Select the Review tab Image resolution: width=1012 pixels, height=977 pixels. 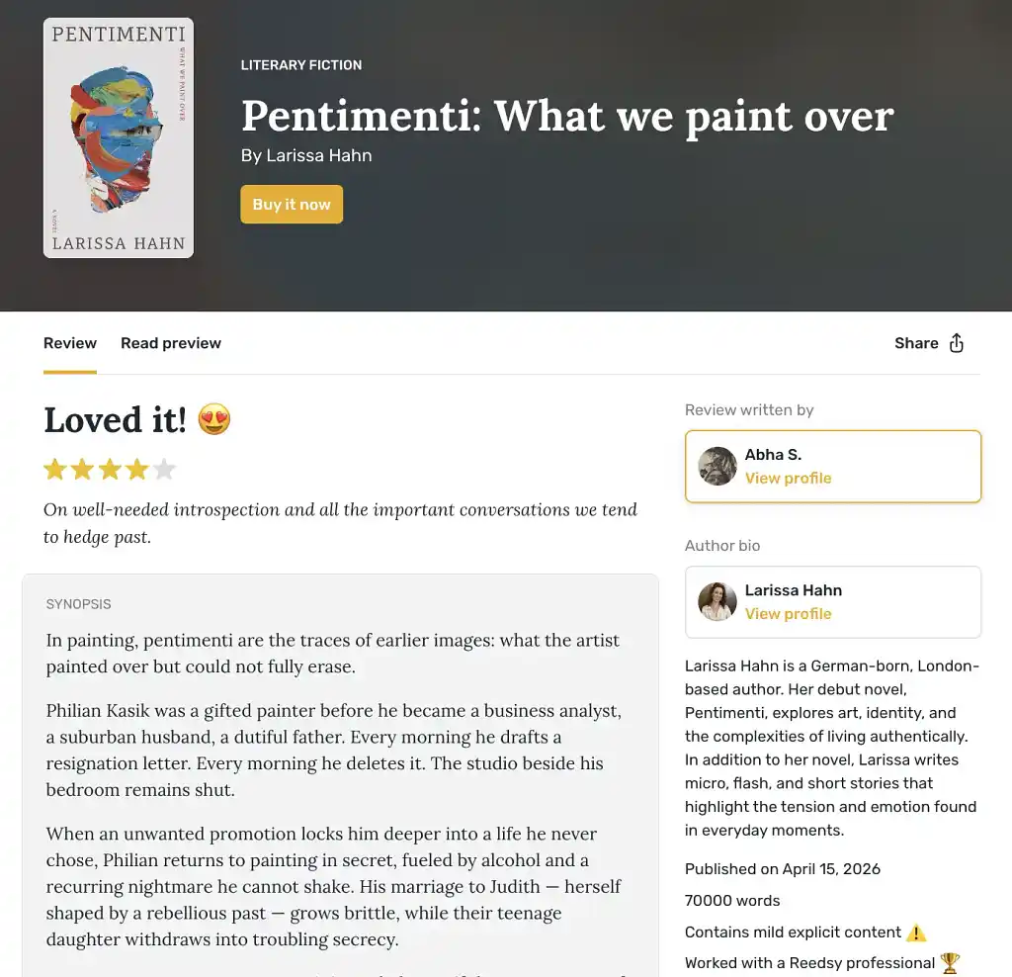click(x=70, y=343)
